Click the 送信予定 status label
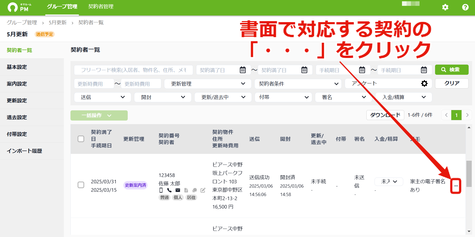 (x=45, y=34)
